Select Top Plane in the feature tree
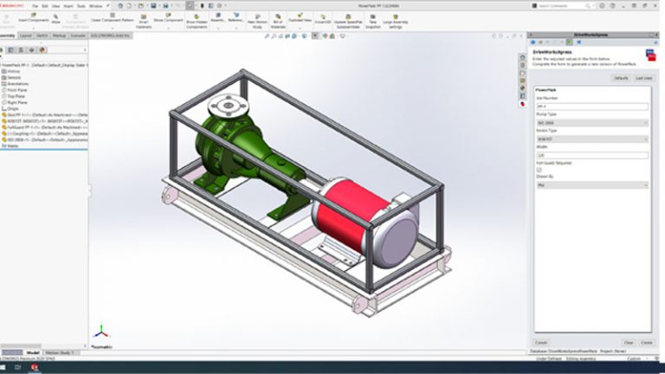 click(x=16, y=96)
